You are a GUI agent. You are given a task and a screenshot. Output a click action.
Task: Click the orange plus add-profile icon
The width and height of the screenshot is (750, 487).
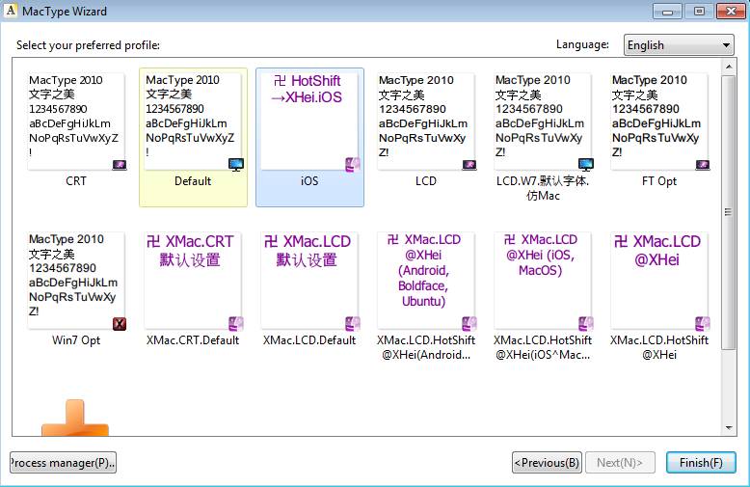75,418
